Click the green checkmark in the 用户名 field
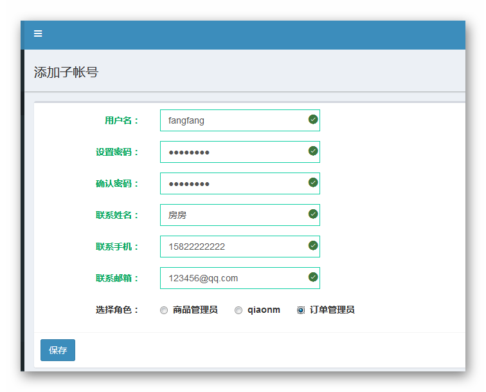Viewport: 486px width, 392px height. tap(313, 119)
